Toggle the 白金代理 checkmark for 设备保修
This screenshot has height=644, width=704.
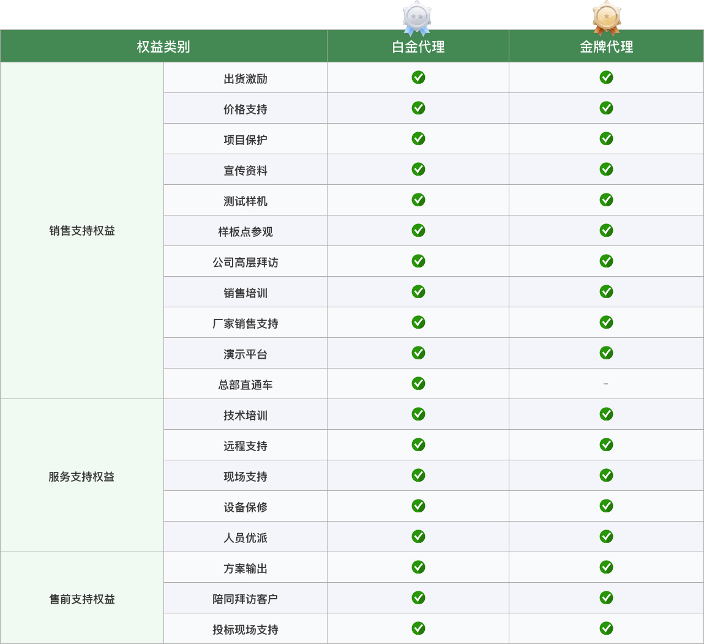(x=418, y=506)
